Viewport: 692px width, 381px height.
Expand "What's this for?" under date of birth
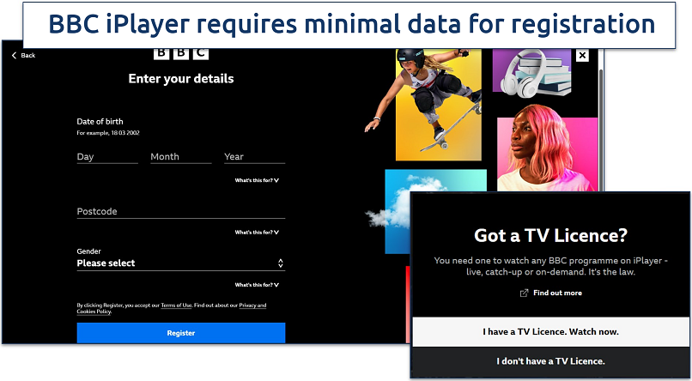[257, 180]
